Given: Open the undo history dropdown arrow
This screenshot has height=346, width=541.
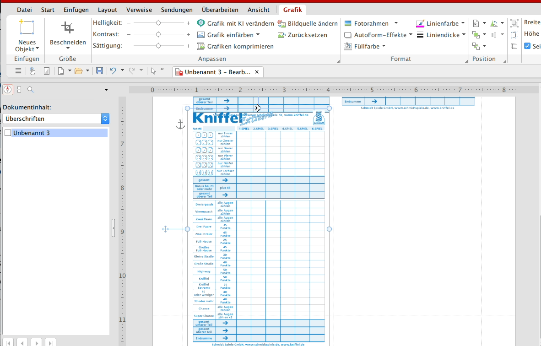Looking at the screenshot, I should pyautogui.click(x=122, y=71).
